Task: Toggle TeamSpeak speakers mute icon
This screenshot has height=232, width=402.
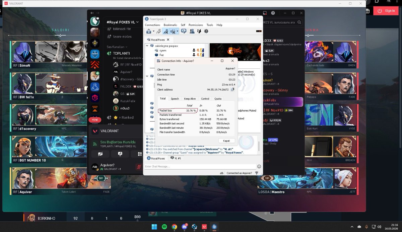Action: [x=173, y=31]
